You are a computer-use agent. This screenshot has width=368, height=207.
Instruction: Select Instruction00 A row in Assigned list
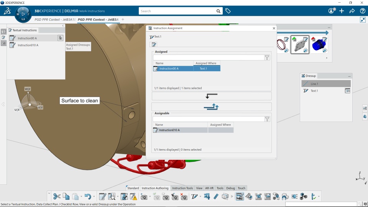point(187,69)
